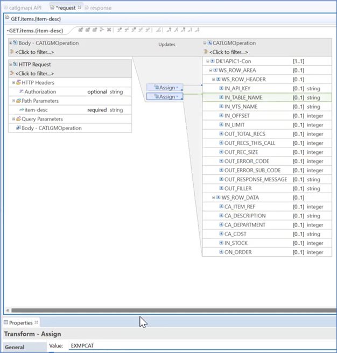Image resolution: width=337 pixels, height=353 pixels.
Task: Open the dropdown arrow on top Assign transform
Action: [177, 87]
